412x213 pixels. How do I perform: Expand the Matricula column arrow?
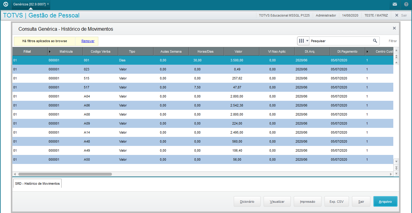pos(50,51)
